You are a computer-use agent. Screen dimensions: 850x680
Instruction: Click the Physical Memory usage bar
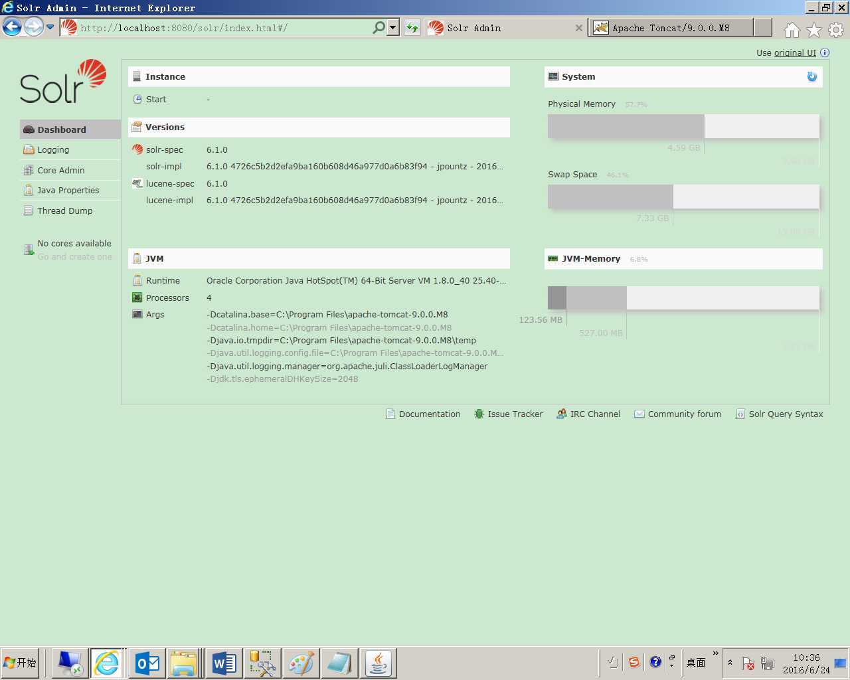[x=683, y=126]
